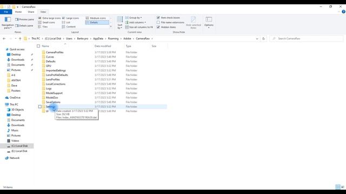The image size is (346, 194).
Task: Select the GPU folder
Action: (49, 66)
